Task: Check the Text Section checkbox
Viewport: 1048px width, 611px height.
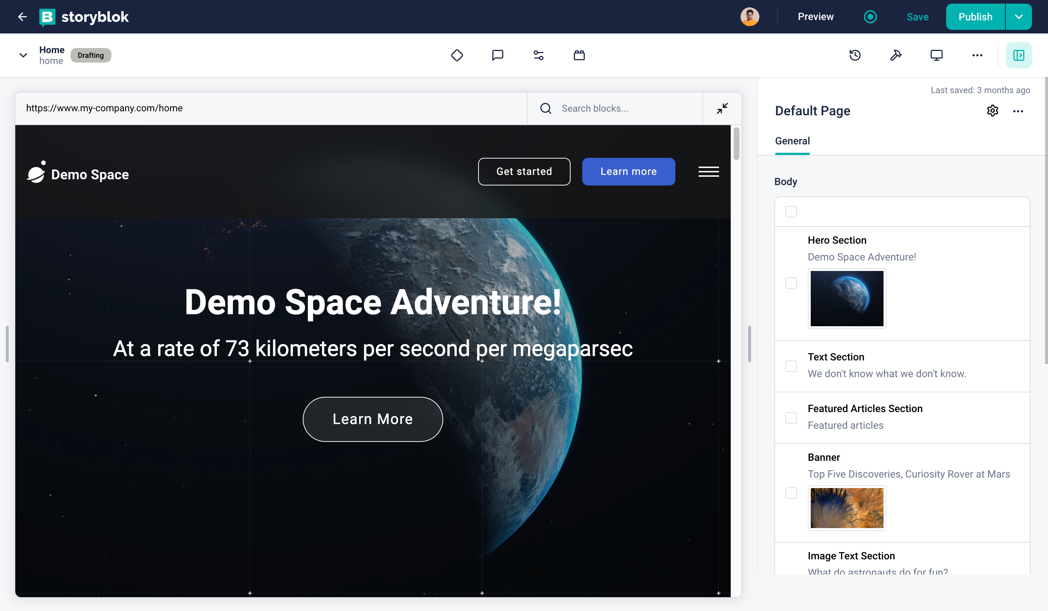Action: 791,366
